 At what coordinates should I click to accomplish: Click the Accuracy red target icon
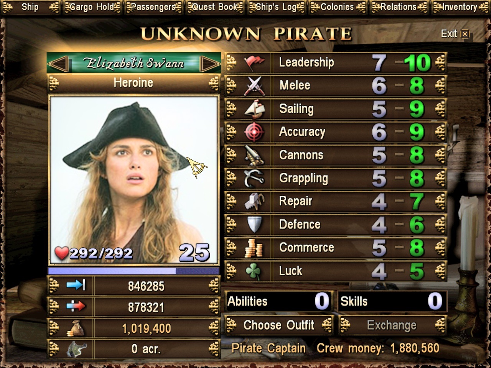tap(254, 132)
